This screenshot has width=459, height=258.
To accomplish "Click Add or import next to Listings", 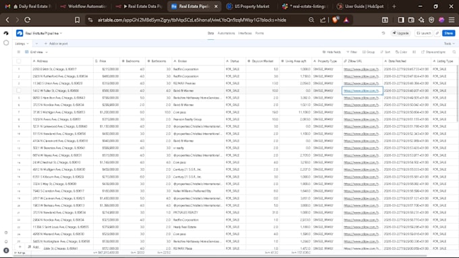I will click(56, 44).
